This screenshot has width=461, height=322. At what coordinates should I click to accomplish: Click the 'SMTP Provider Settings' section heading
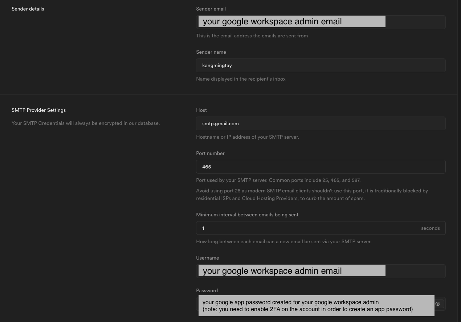[39, 110]
